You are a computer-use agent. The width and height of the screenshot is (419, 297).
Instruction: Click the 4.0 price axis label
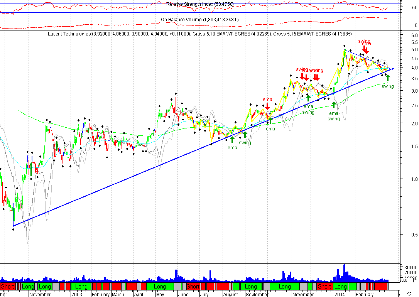pyautogui.click(x=414, y=68)
